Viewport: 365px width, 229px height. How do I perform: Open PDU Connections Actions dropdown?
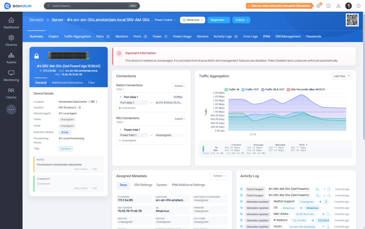coord(180,119)
